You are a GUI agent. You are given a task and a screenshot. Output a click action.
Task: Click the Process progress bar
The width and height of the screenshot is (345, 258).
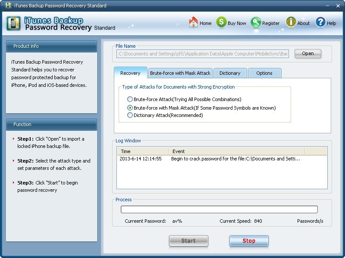pyautogui.click(x=219, y=209)
